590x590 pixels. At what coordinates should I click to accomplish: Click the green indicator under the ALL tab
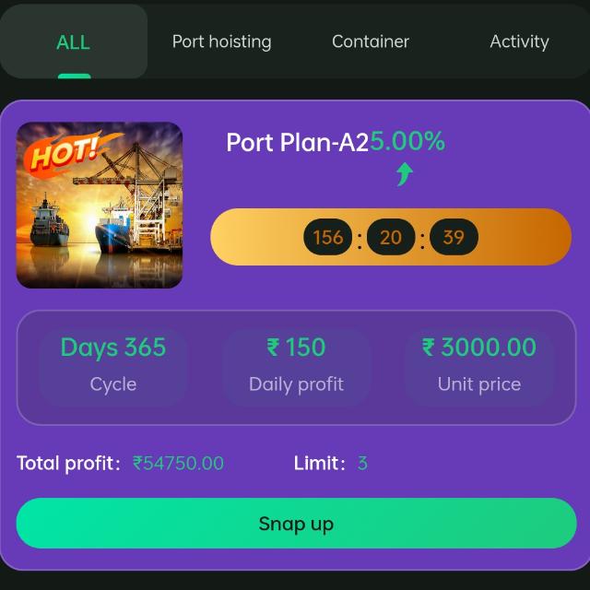click(x=74, y=76)
